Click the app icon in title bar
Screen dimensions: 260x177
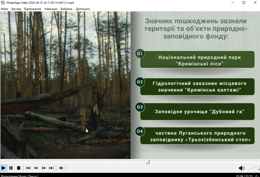(3, 3)
